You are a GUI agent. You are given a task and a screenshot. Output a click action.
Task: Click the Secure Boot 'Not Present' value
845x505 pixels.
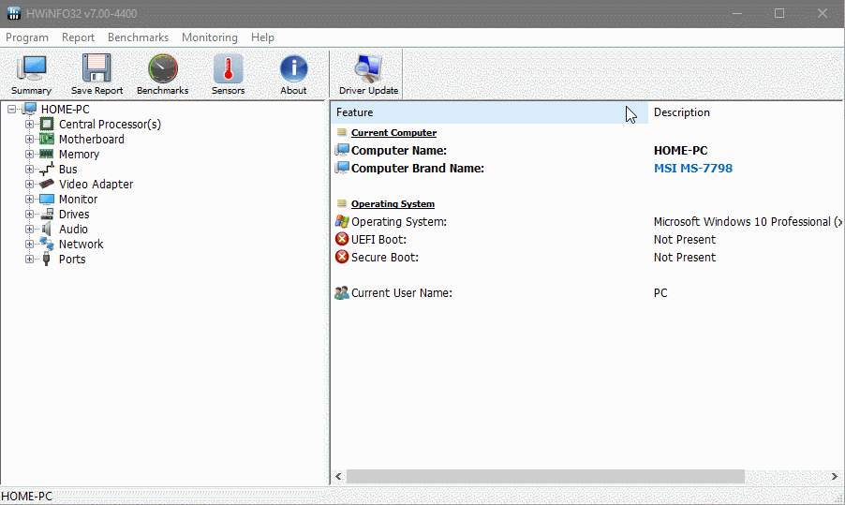(x=685, y=257)
